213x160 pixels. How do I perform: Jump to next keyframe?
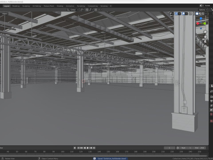[x=91, y=148]
